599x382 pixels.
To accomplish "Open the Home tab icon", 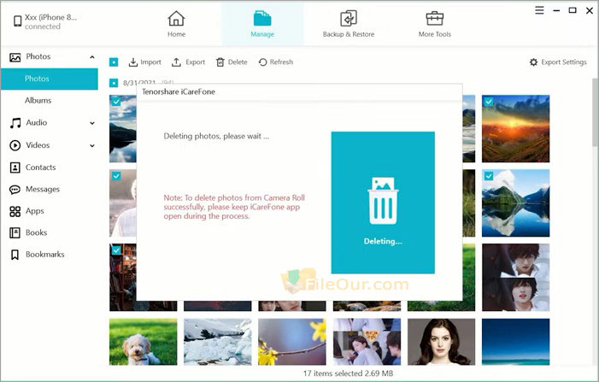I will pyautogui.click(x=176, y=18).
